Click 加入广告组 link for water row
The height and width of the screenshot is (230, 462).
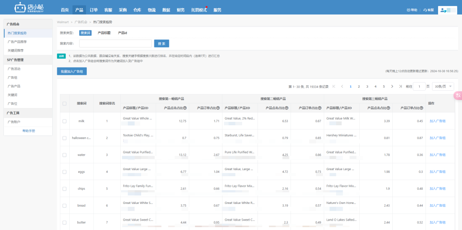(x=437, y=155)
